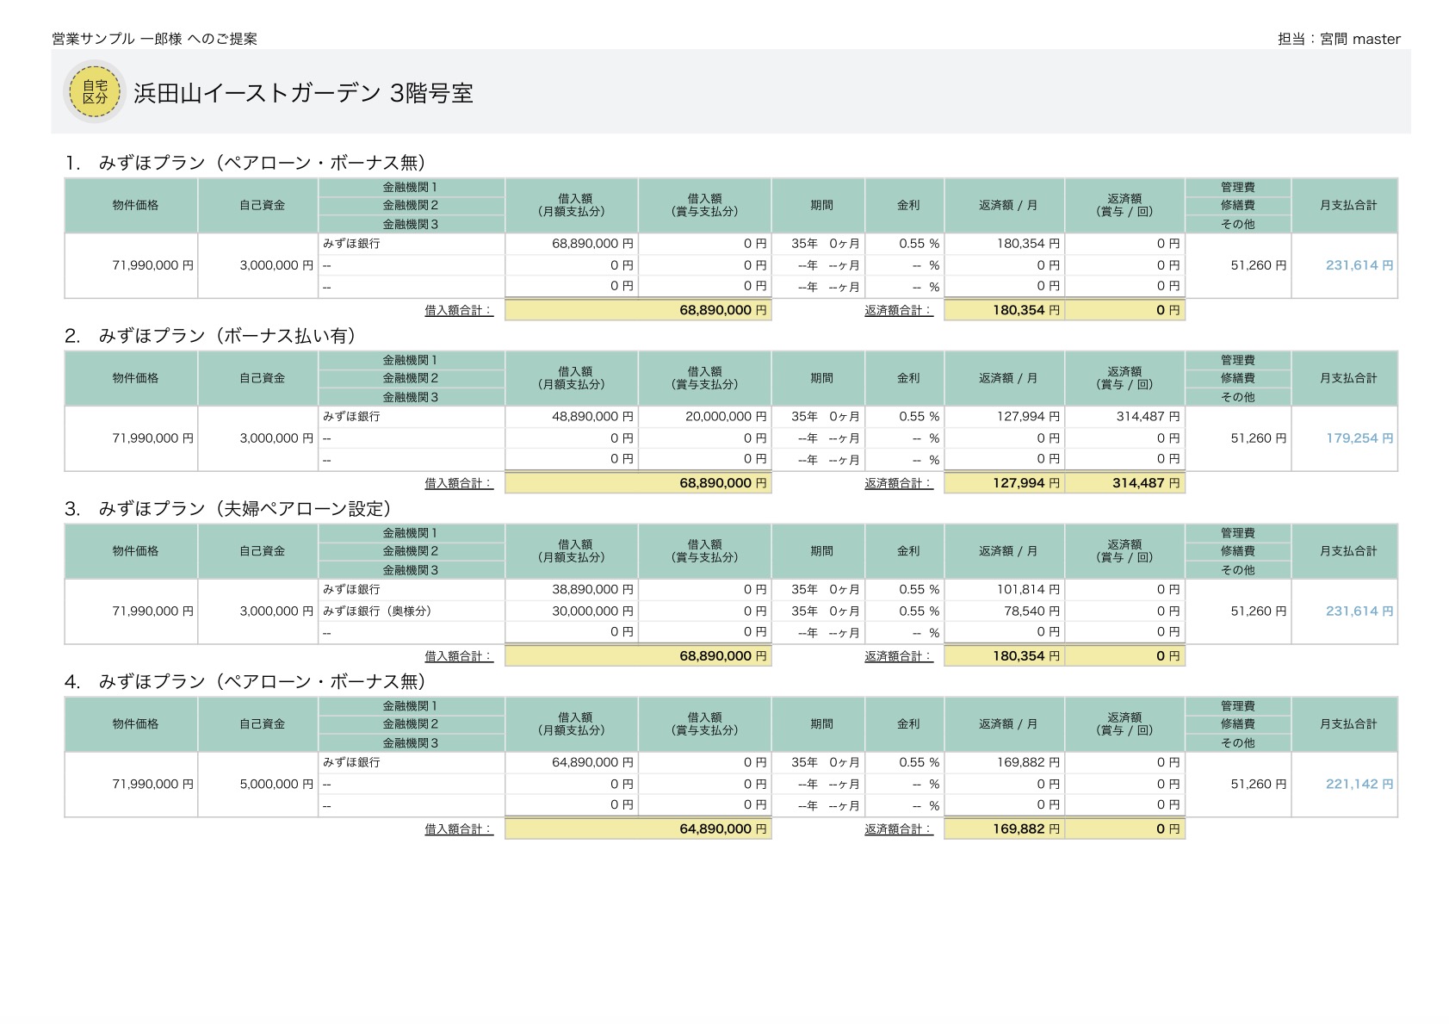The height and width of the screenshot is (1024, 1449).
Task: Click plan 1's 231,614 円 monthly total
Action: point(1359,265)
